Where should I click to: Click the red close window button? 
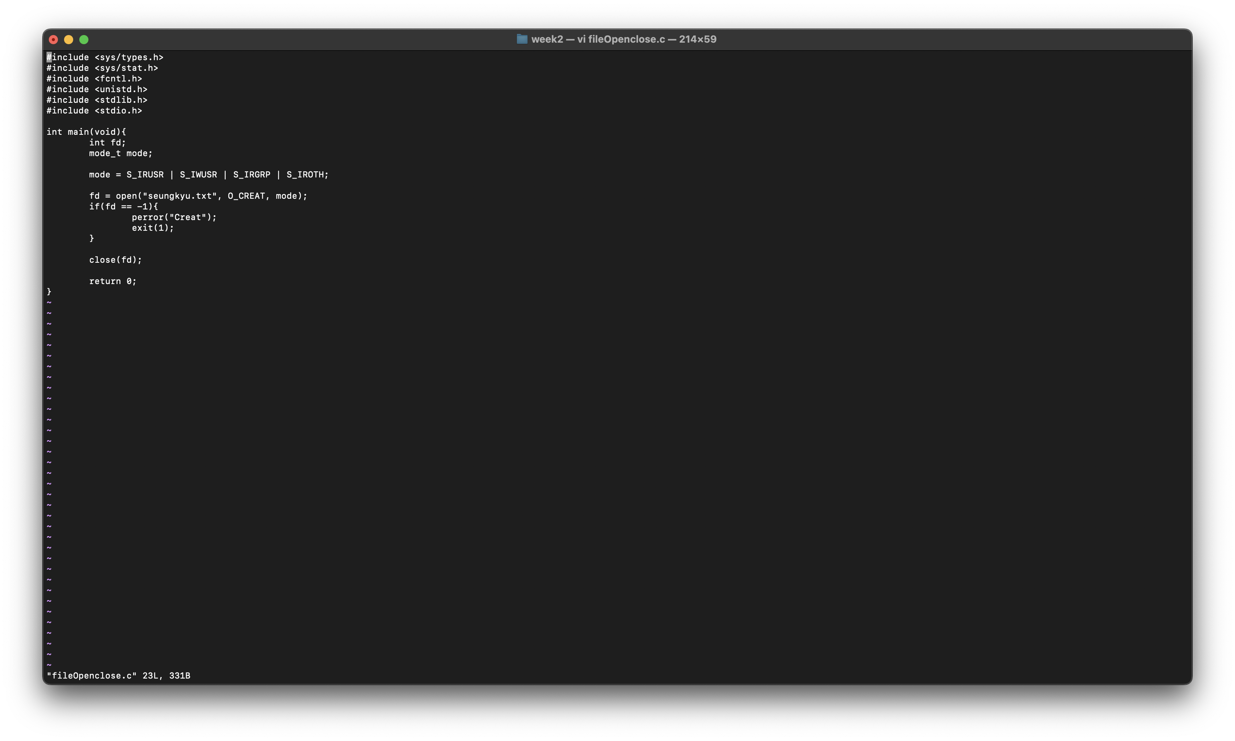coord(53,40)
